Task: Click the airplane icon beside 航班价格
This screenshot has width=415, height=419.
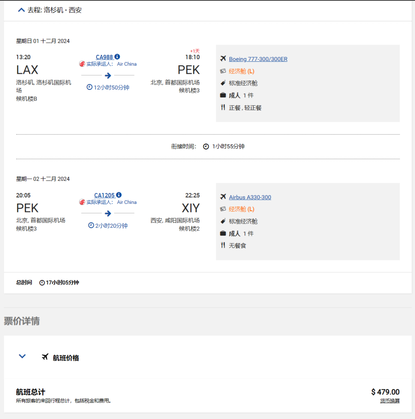Action: click(x=45, y=357)
